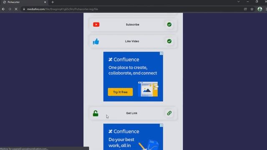Click the illustration image in first Confluence ad
Image resolution: width=267 pixels, height=150 pixels.
(148, 89)
